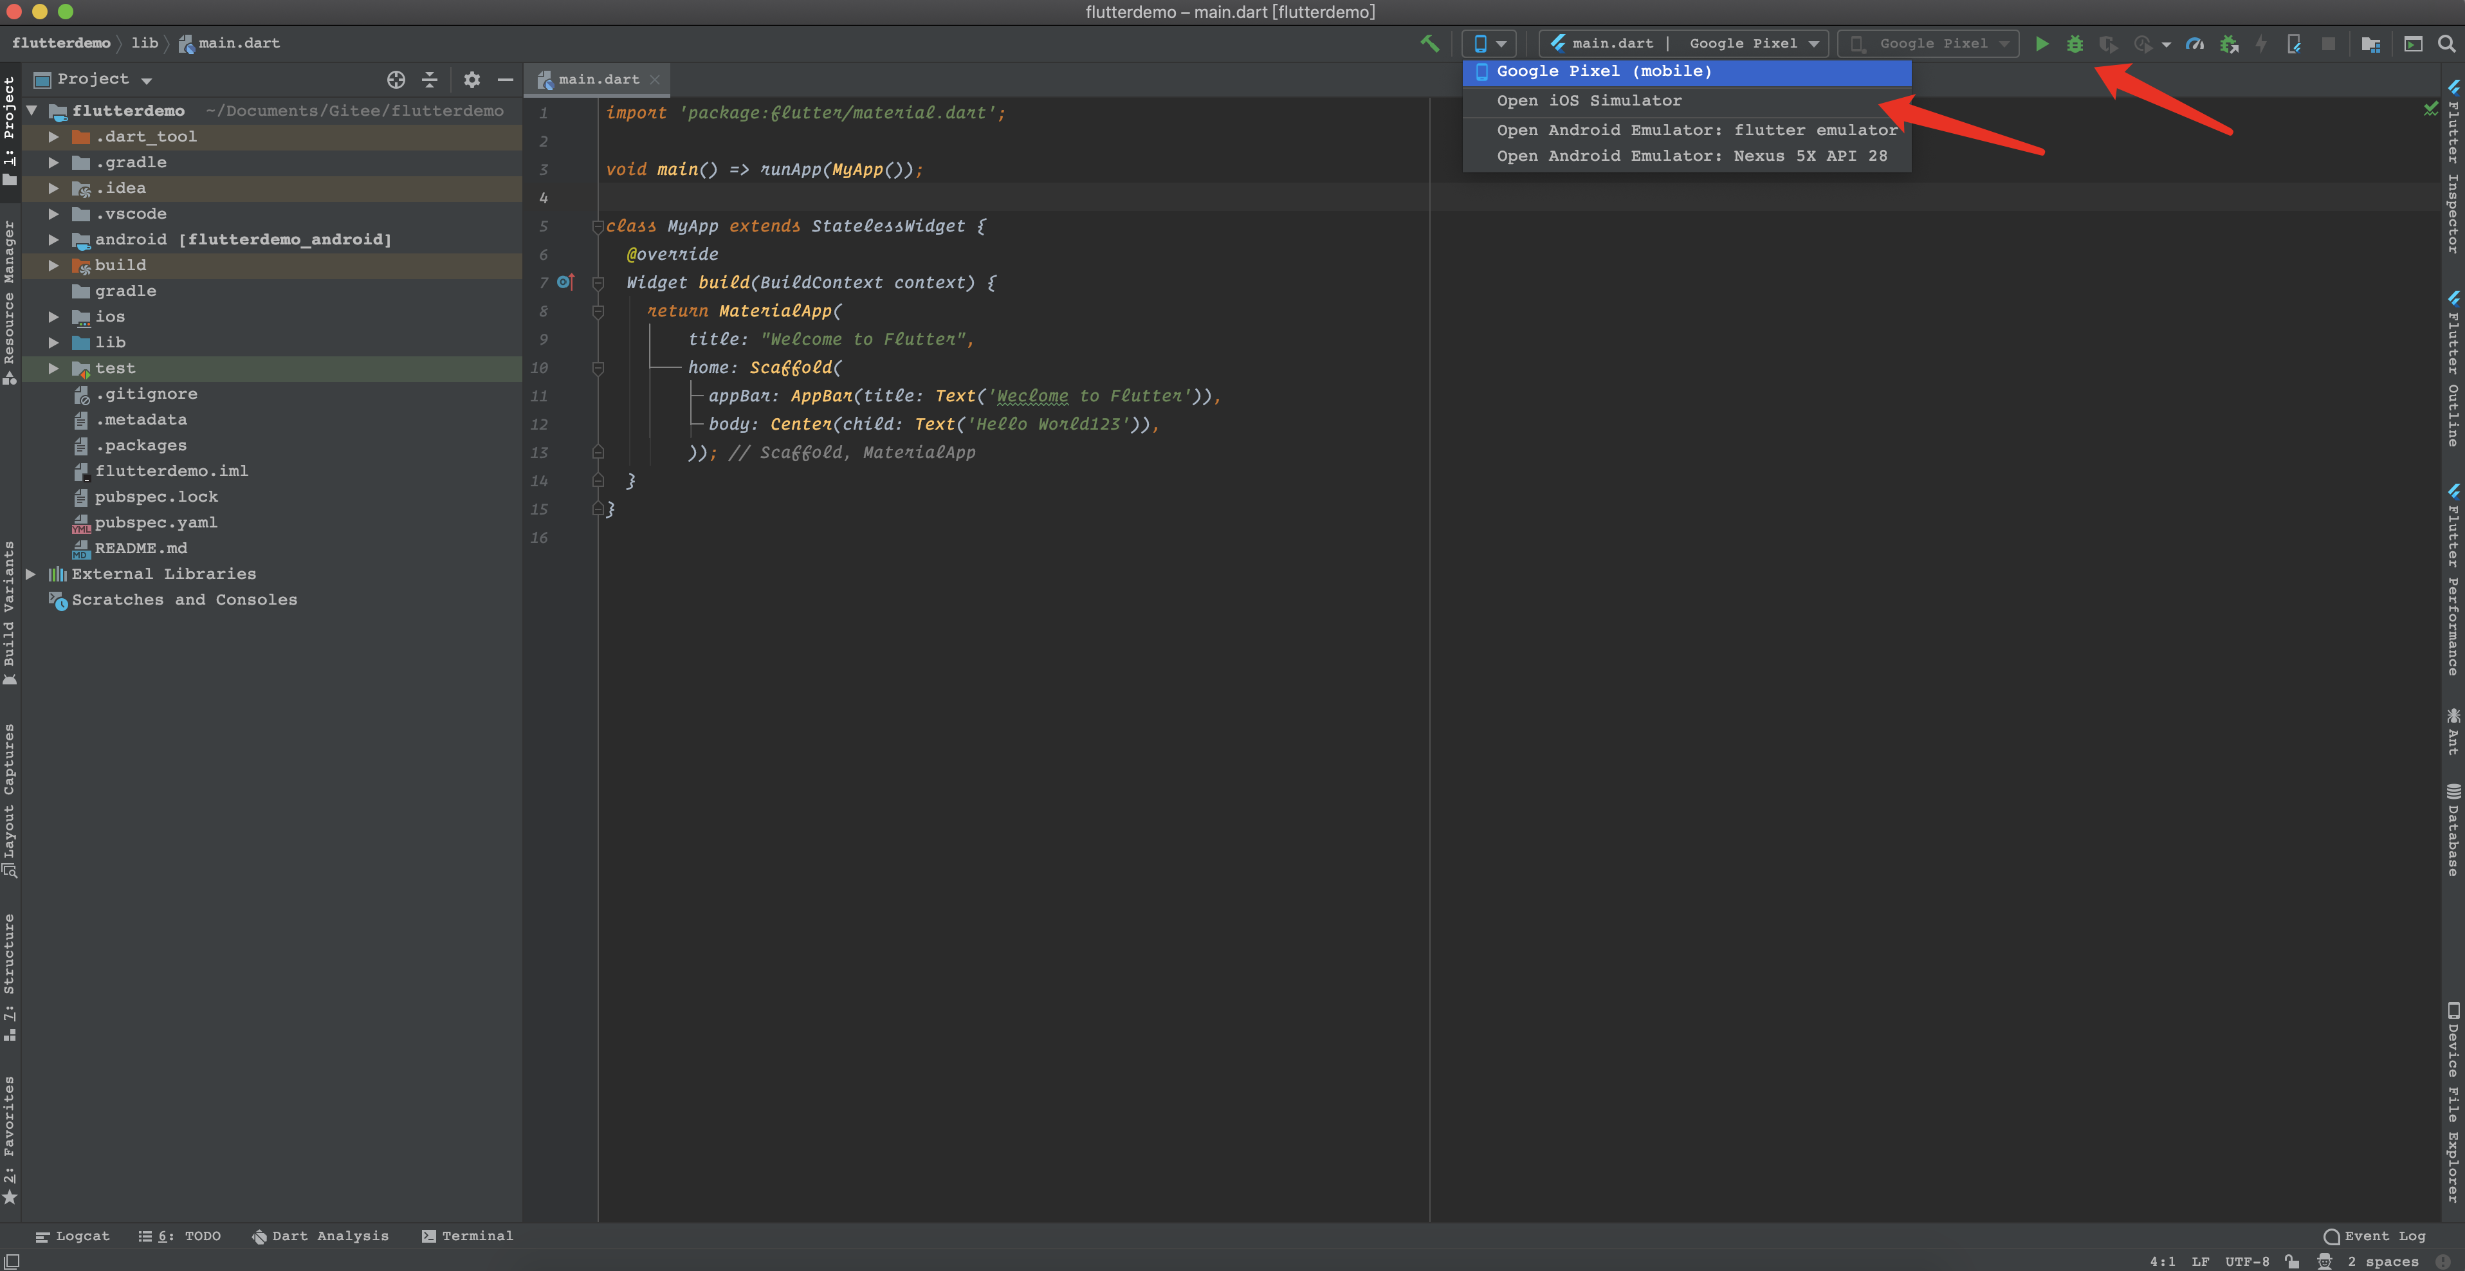Viewport: 2465px width, 1271px height.
Task: Choose Open Android Emulator: Nexus 5X API 28
Action: click(x=1691, y=156)
